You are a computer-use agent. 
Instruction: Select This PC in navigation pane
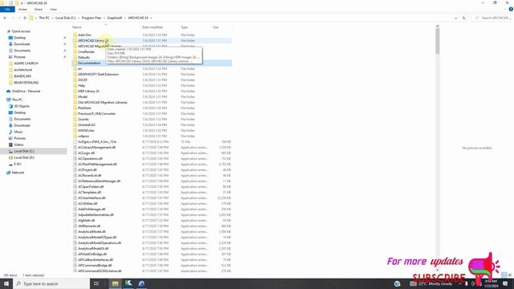17,100
